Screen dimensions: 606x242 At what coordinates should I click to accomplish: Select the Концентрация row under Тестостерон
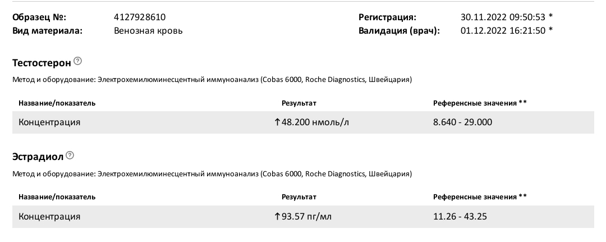tap(49, 122)
